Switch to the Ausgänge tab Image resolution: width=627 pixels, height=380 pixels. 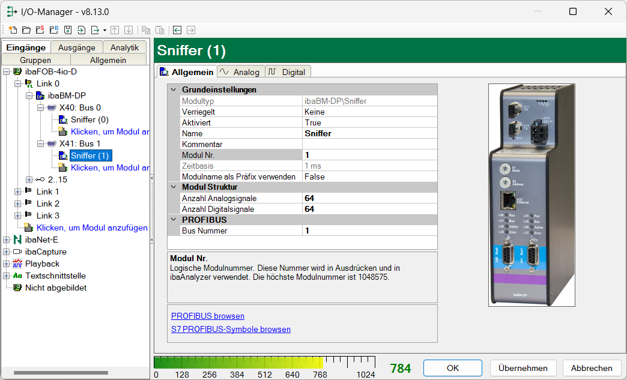(77, 47)
